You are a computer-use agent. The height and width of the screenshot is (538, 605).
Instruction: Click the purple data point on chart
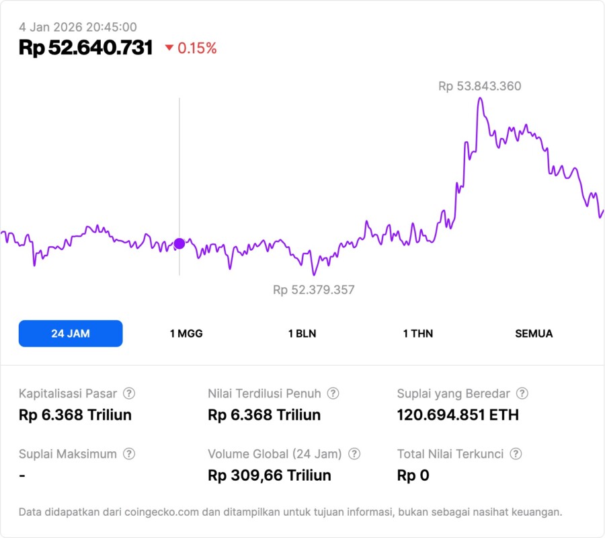click(179, 243)
